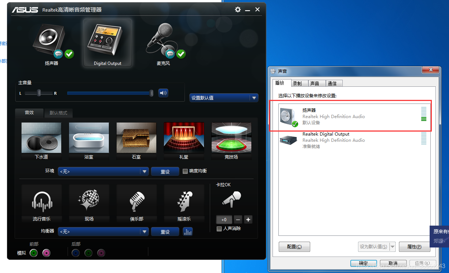Open the 环境 environment dropdown
Screen dimensions: 449x273
103,171
